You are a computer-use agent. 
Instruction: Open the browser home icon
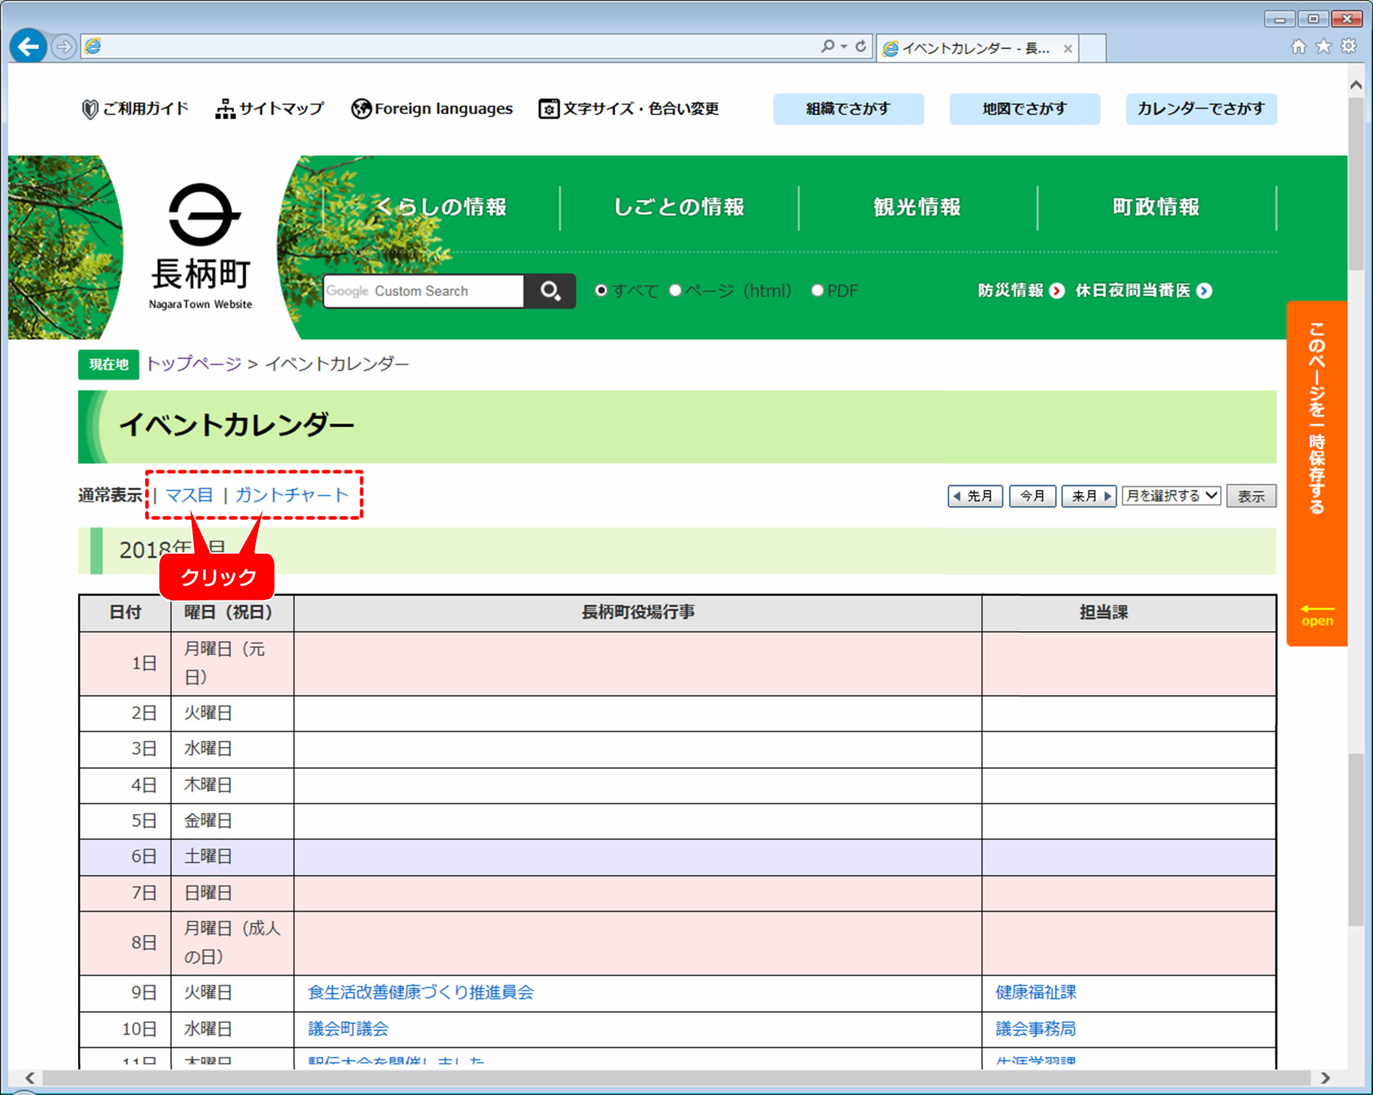pyautogui.click(x=1298, y=46)
